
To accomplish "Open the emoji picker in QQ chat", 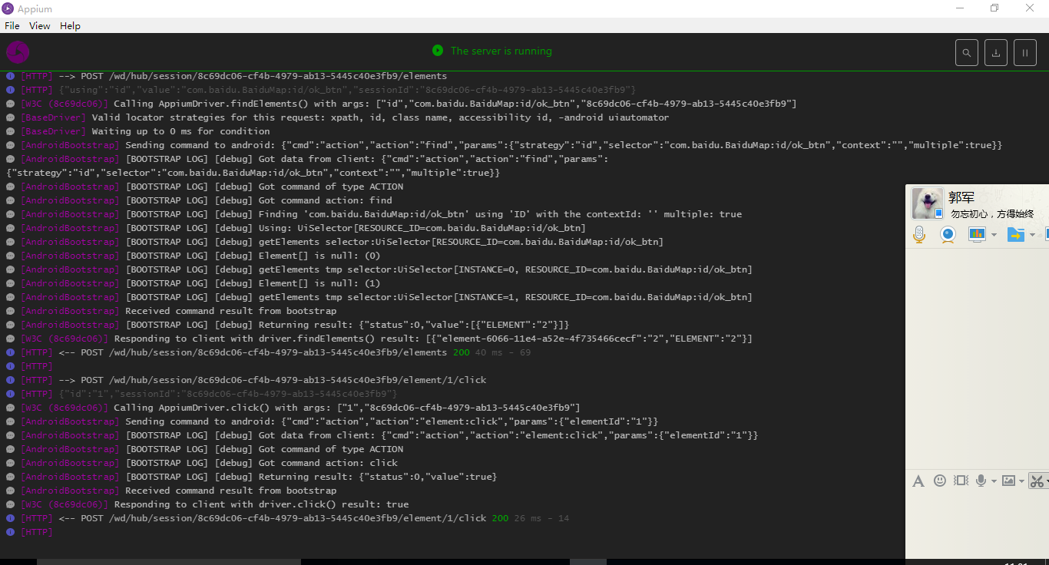I will tap(940, 481).
